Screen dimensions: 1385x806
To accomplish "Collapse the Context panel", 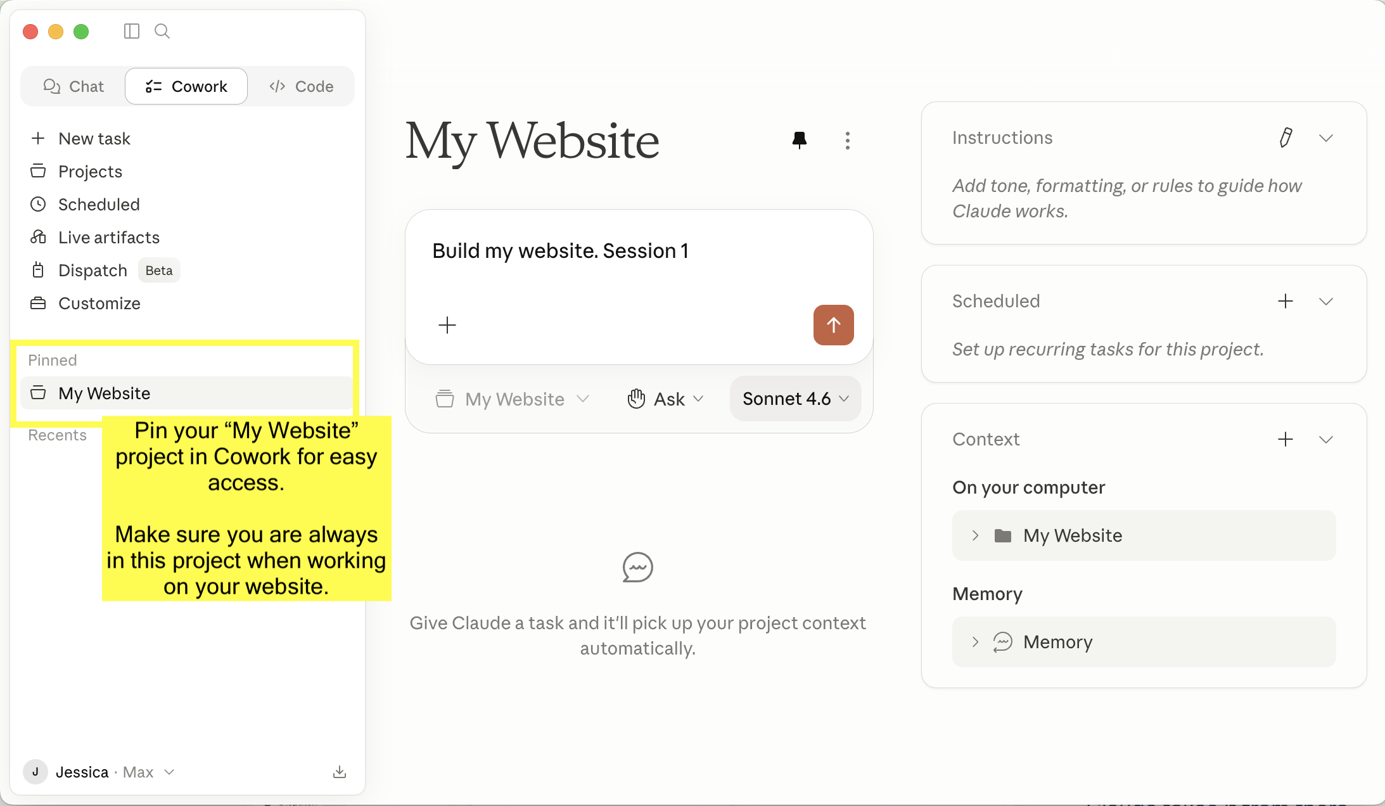I will (x=1326, y=440).
